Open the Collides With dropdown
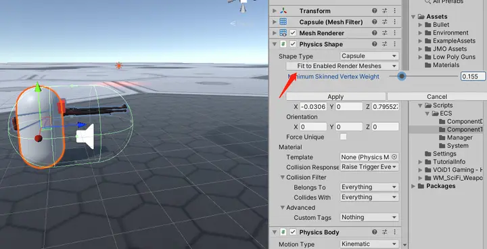Viewport: 487px width, 249px height. 369,197
